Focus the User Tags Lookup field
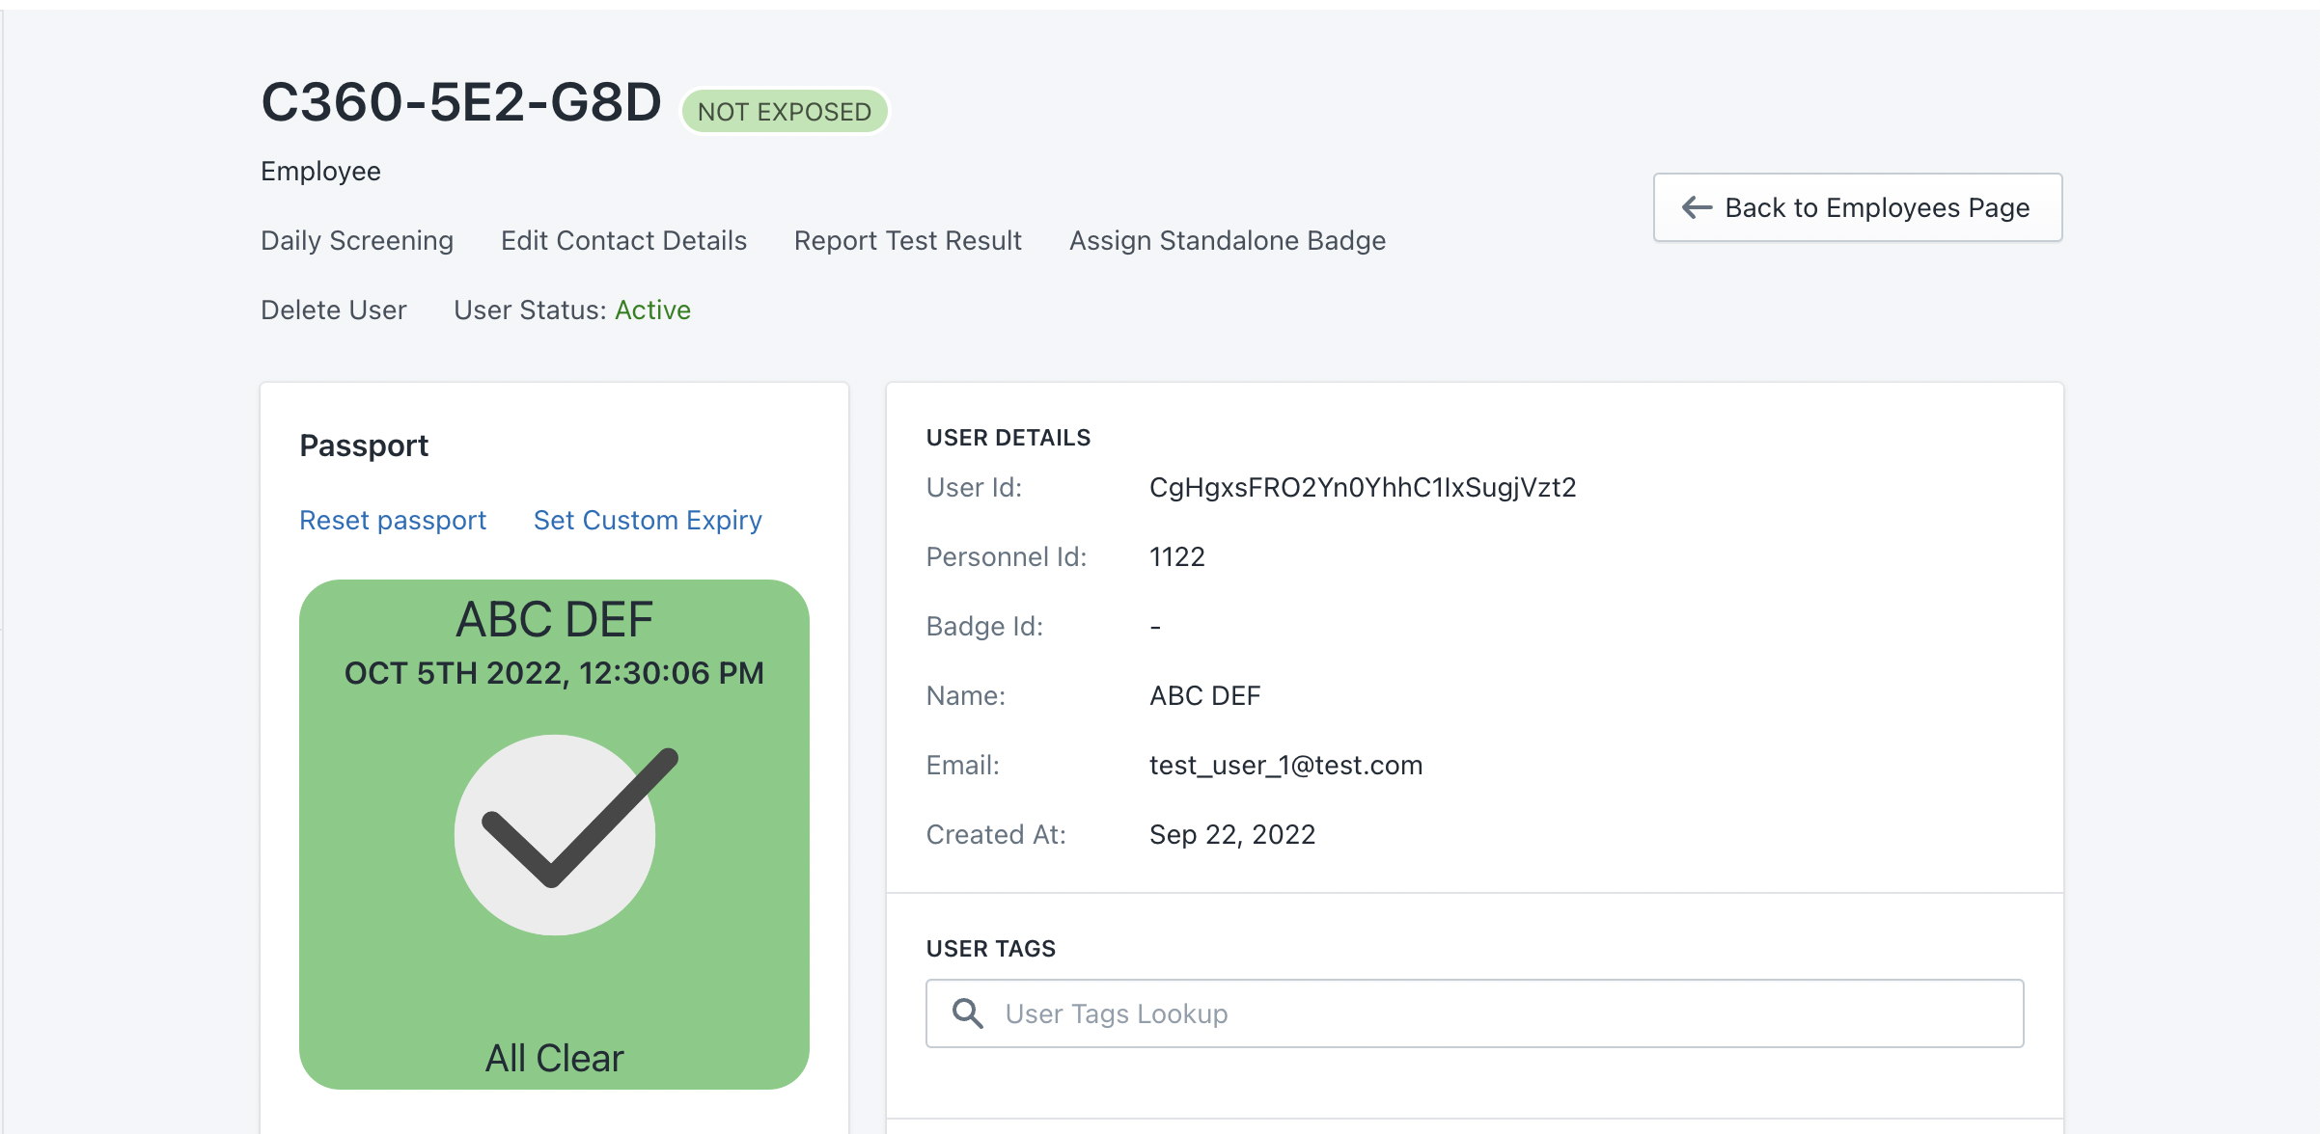The height and width of the screenshot is (1134, 2320). click(1475, 1013)
